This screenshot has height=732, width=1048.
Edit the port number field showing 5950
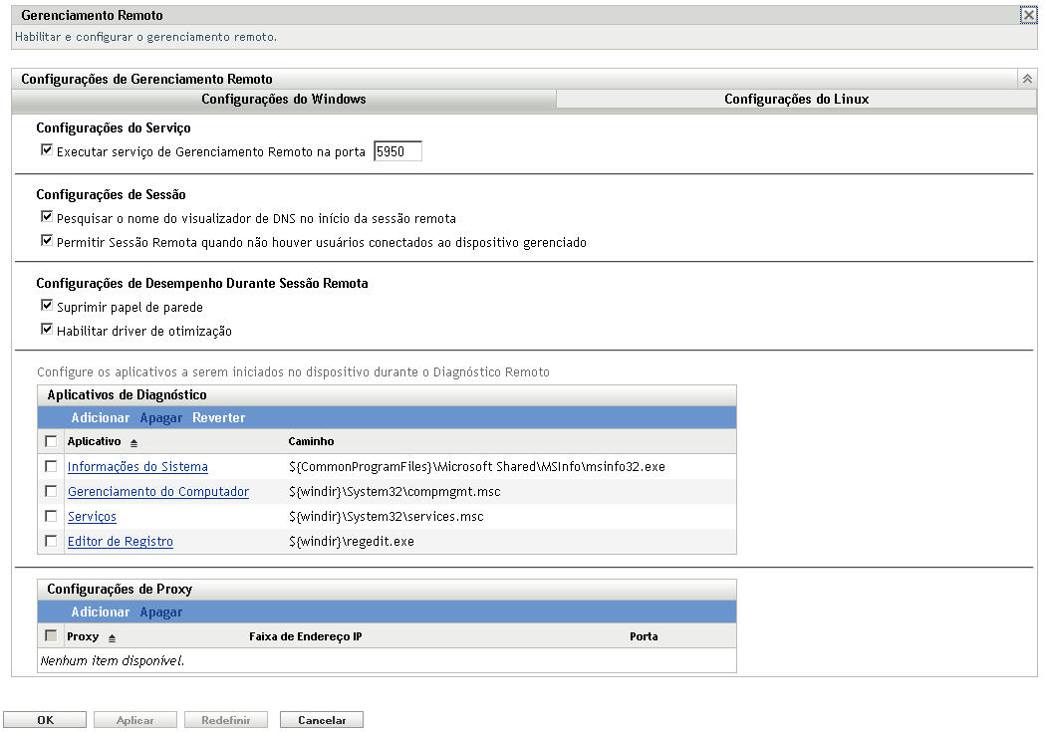click(x=396, y=149)
